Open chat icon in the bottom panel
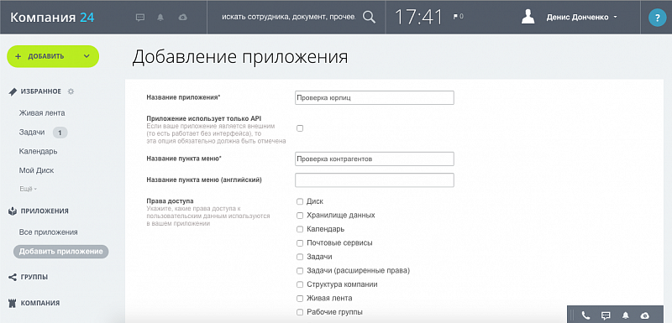The image size is (672, 323). [606, 315]
